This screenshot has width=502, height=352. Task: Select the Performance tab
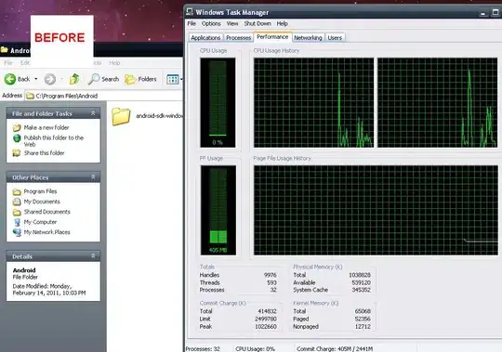click(272, 37)
